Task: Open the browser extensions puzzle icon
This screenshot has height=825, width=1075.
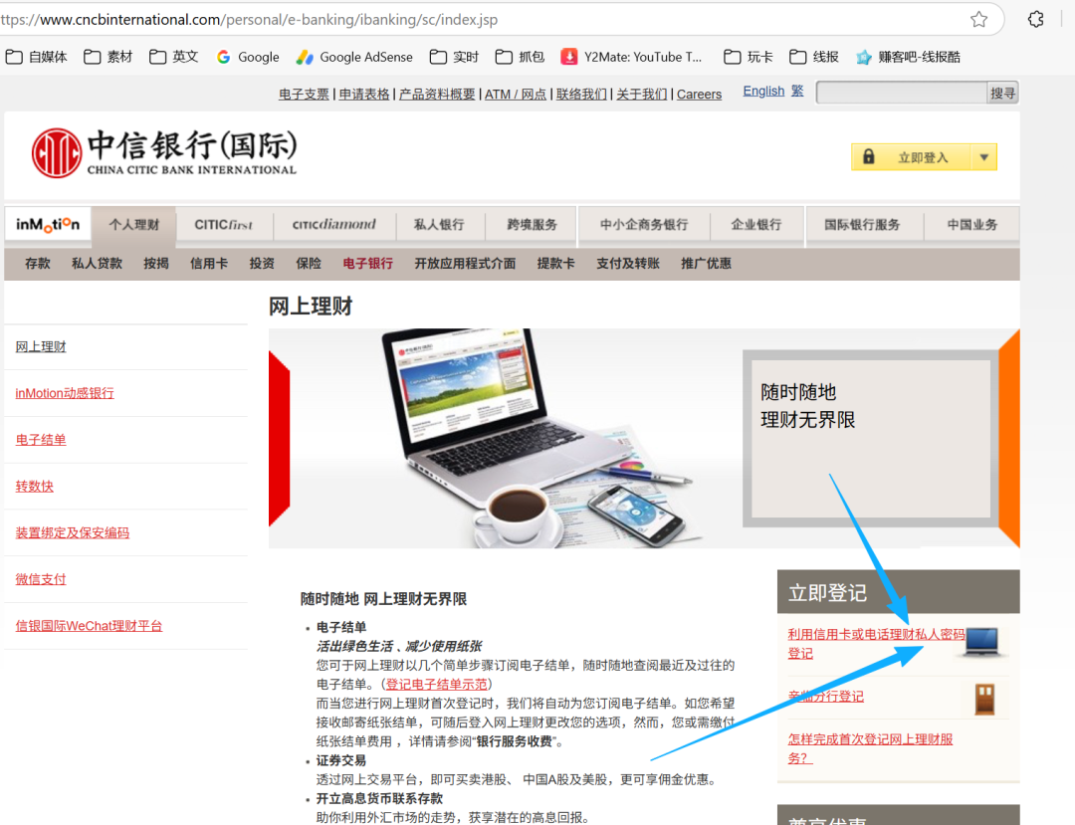Action: pos(1036,19)
